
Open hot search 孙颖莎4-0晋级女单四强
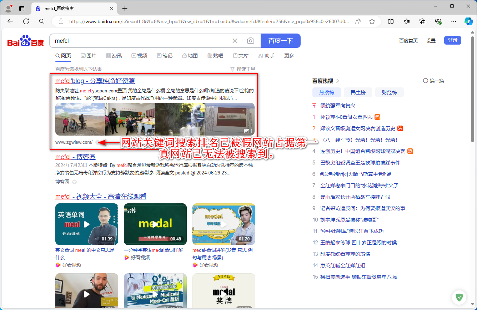pyautogui.click(x=346, y=117)
